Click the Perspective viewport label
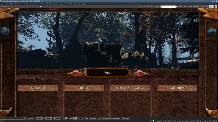The height and width of the screenshot is (122, 218). click(4, 7)
